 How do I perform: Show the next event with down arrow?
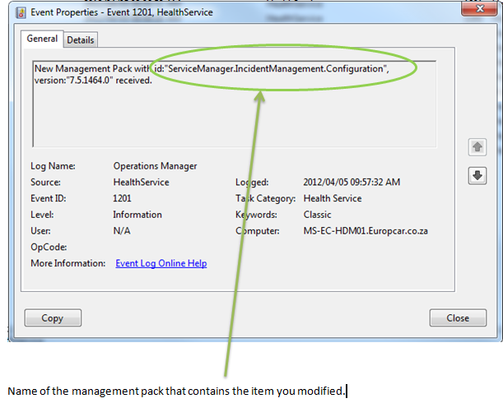pos(477,175)
